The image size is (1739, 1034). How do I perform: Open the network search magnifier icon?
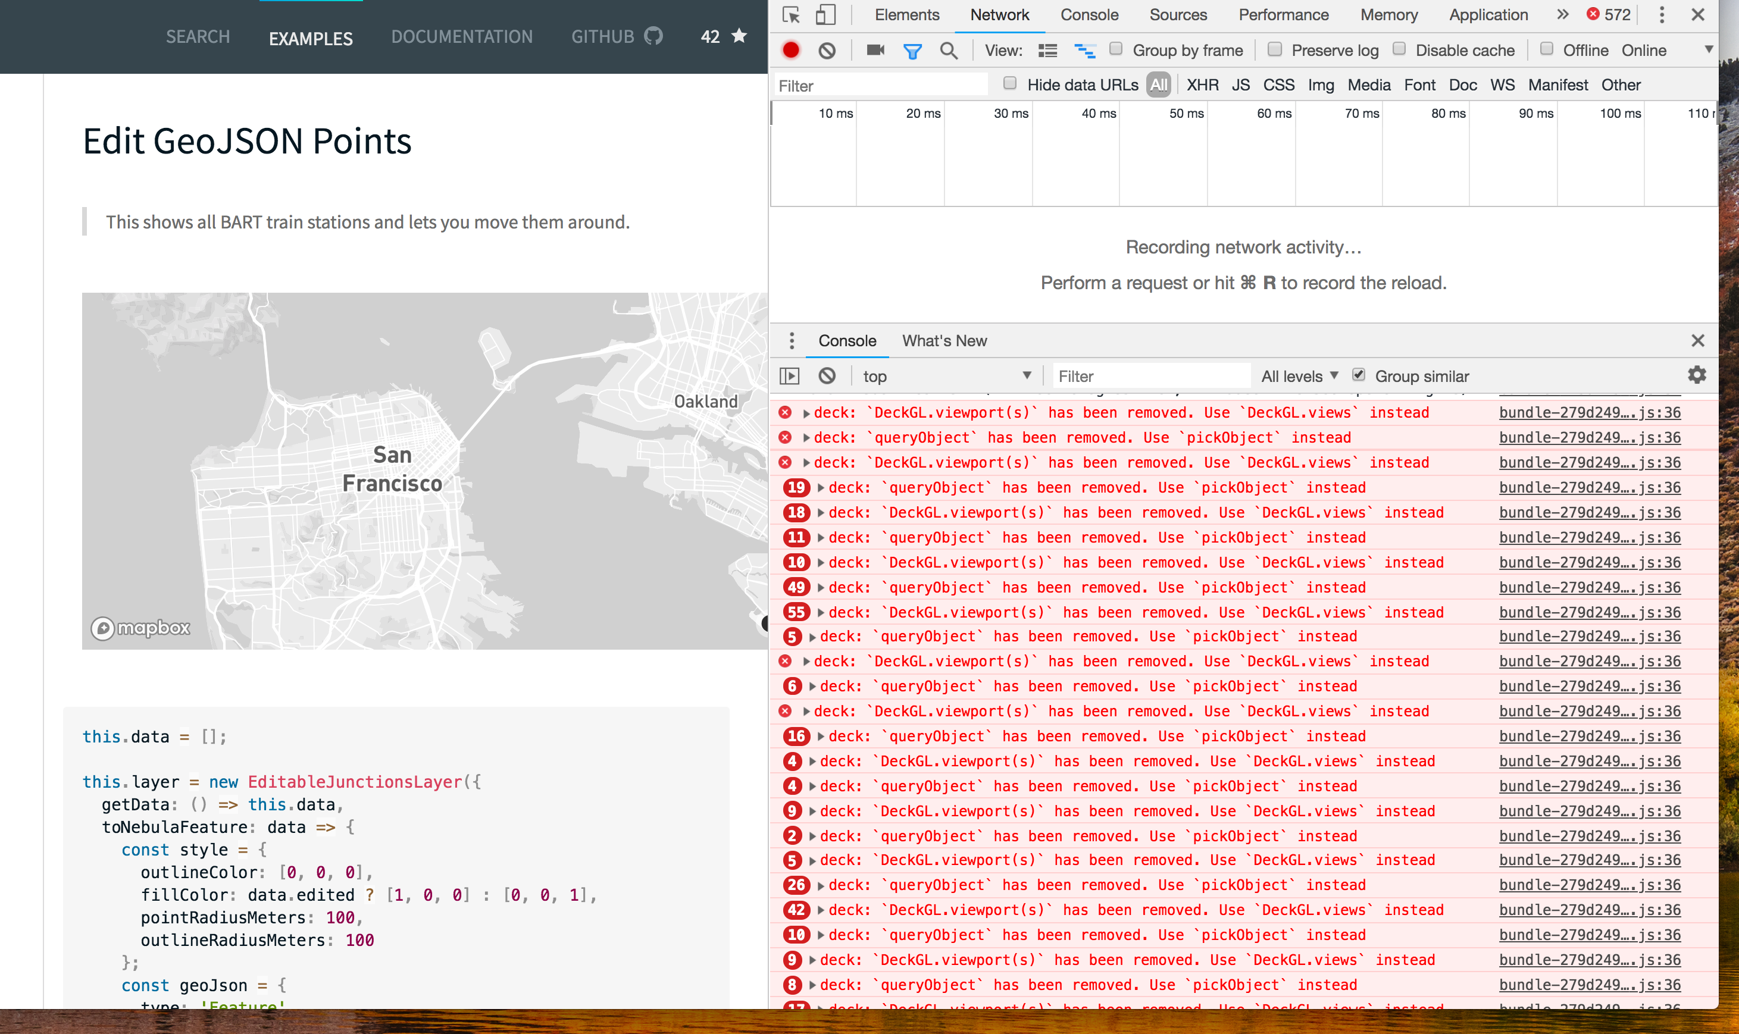point(948,50)
